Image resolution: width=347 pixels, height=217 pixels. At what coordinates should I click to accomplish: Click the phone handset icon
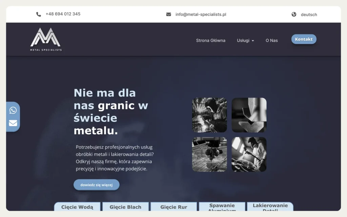click(x=39, y=14)
